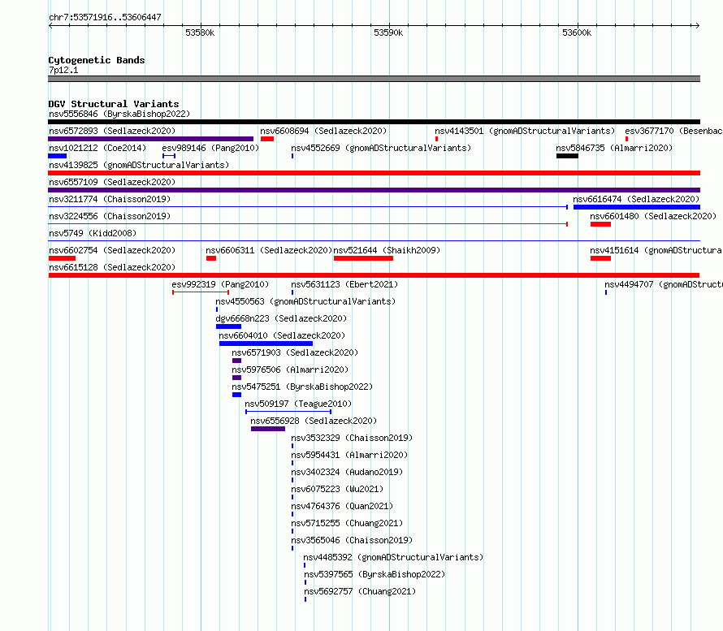Viewport: 723px width, 631px height.
Task: Click the 53590k ruler position
Action: [388, 32]
